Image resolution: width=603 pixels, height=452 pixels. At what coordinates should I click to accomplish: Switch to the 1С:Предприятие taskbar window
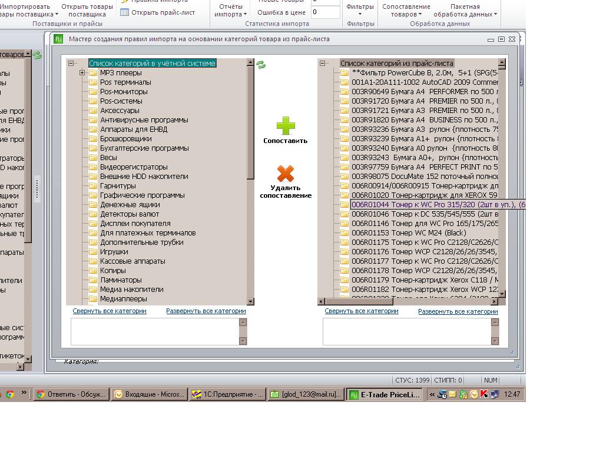(x=228, y=394)
